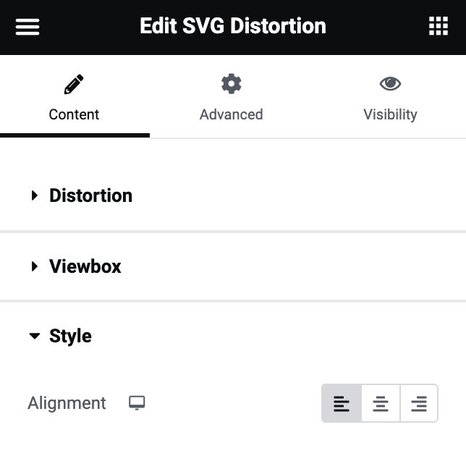Switch to the Content tab label
Viewport: 466px width, 456px height.
point(74,114)
